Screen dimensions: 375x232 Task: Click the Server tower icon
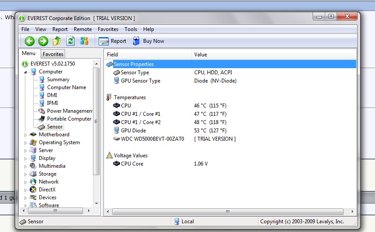[33, 150]
